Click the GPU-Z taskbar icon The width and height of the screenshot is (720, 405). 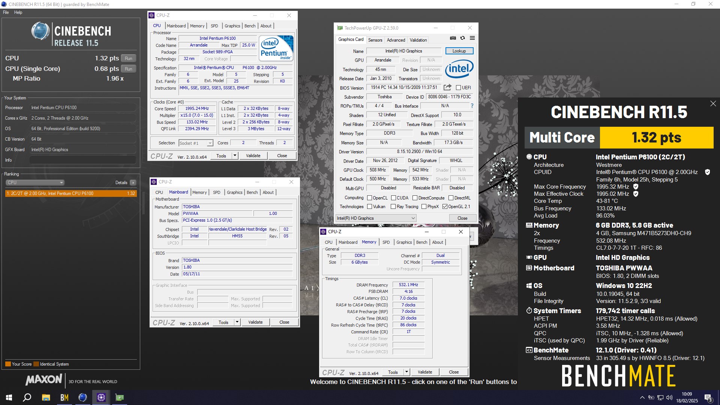[120, 397]
